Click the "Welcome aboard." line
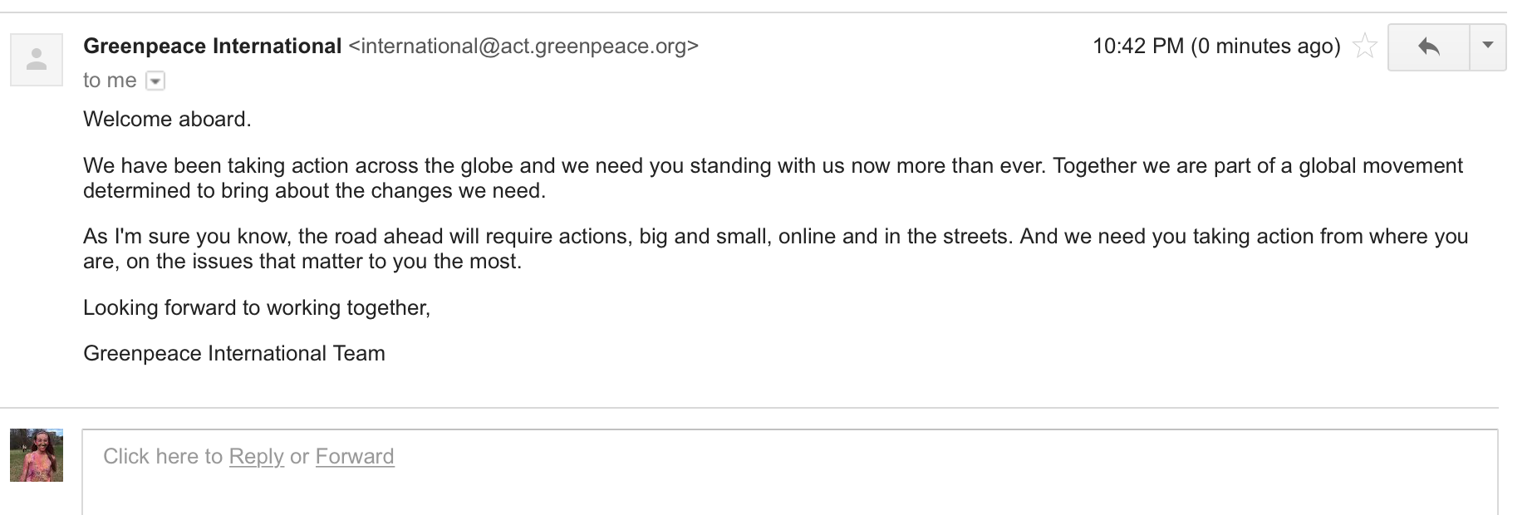Image resolution: width=1537 pixels, height=515 pixels. (x=167, y=120)
